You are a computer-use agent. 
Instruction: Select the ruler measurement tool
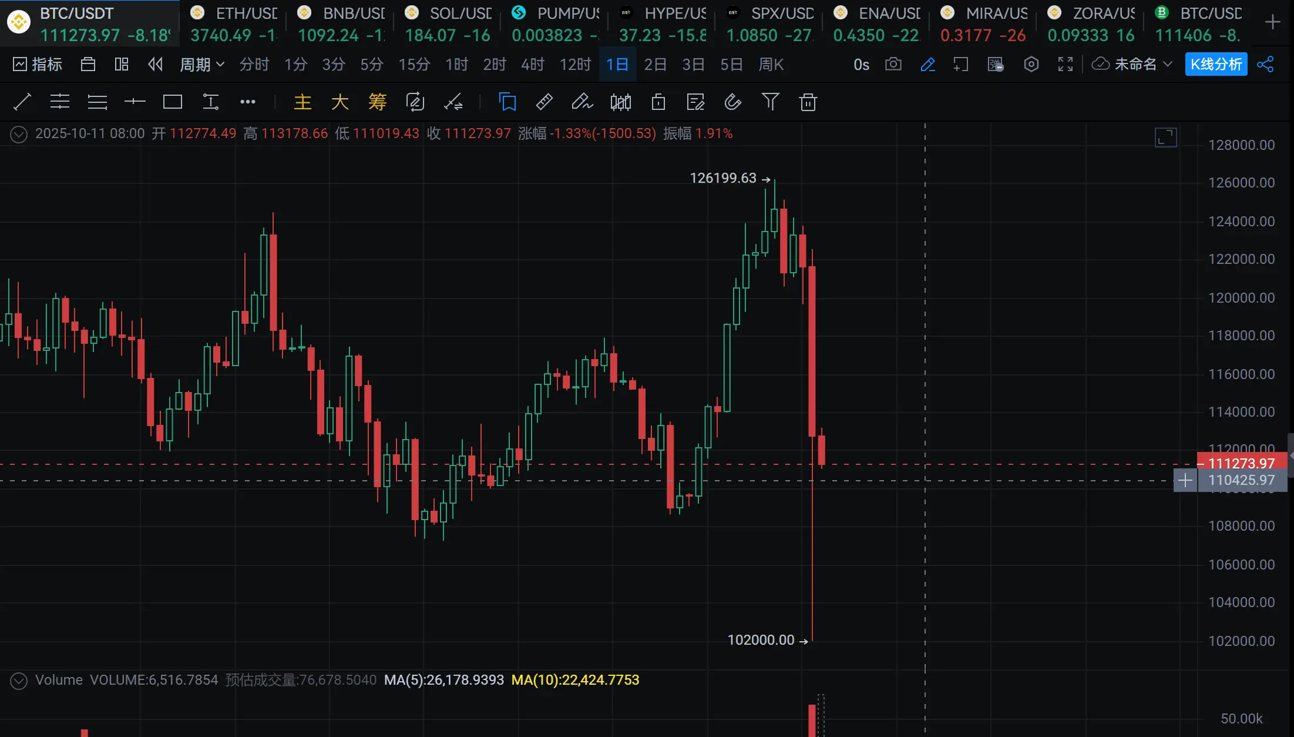pyautogui.click(x=544, y=102)
